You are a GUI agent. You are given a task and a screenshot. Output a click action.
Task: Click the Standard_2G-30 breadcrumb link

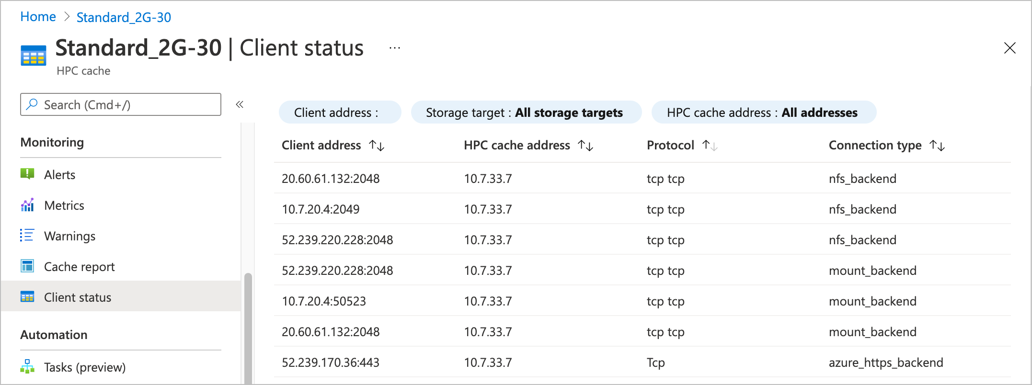124,17
